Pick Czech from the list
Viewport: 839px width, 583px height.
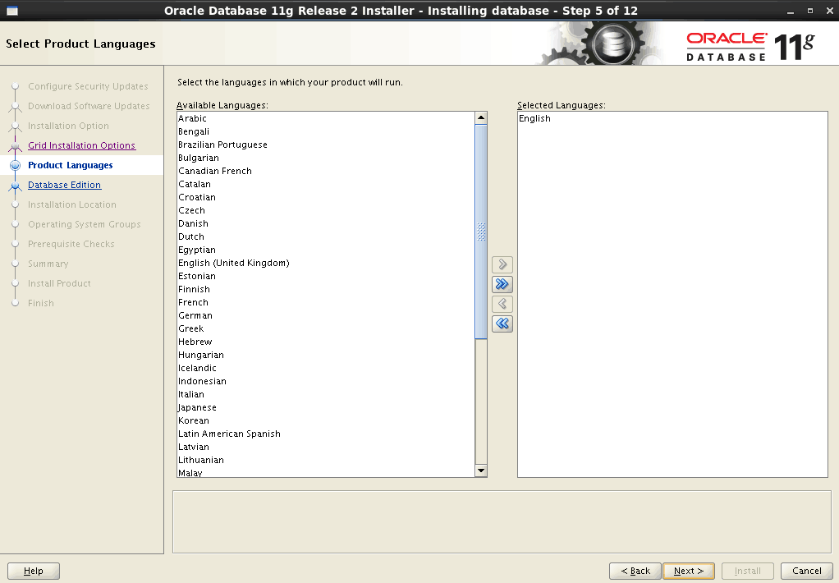326,210
